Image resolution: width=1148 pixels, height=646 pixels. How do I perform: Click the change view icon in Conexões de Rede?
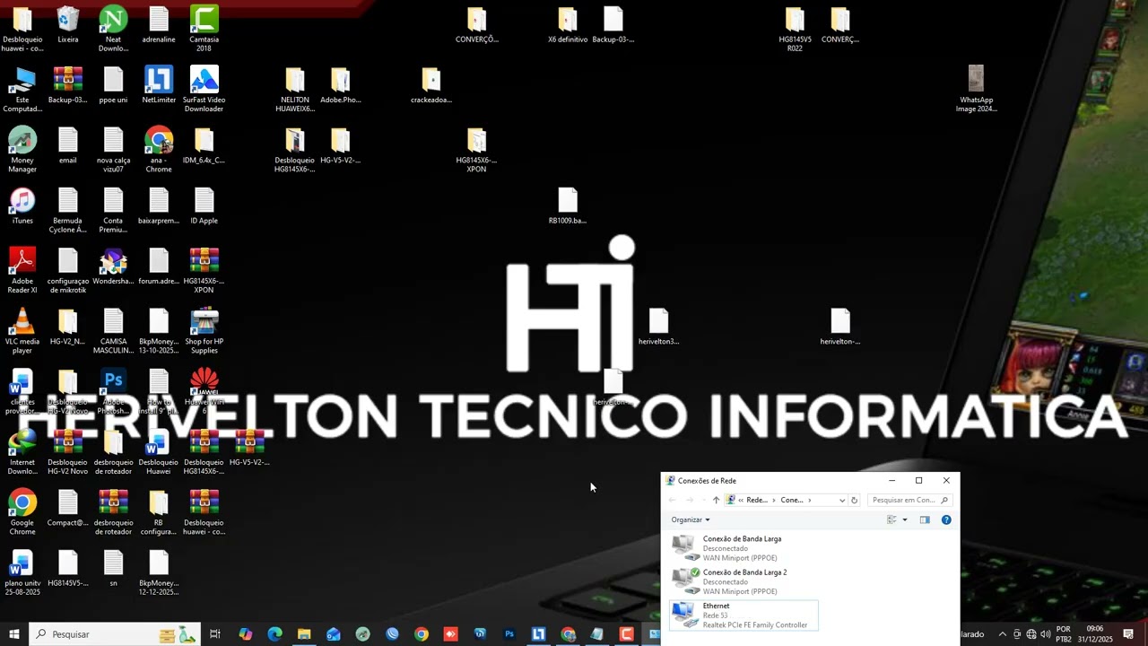[891, 519]
